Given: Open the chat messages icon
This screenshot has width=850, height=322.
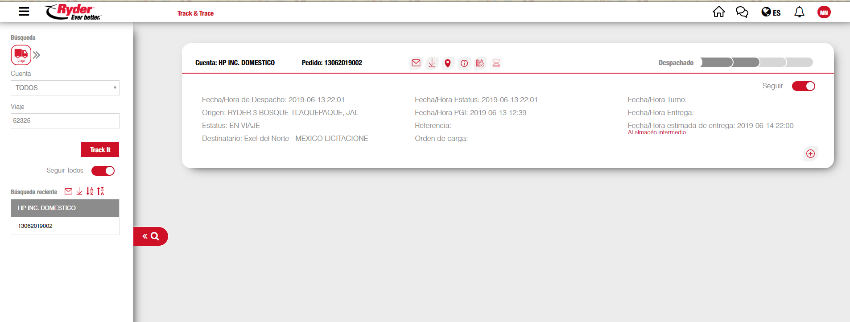Looking at the screenshot, I should pos(742,12).
